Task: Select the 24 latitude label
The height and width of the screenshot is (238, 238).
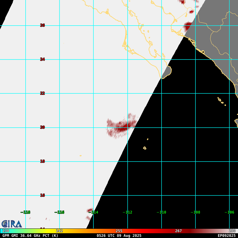Action: 43,59
